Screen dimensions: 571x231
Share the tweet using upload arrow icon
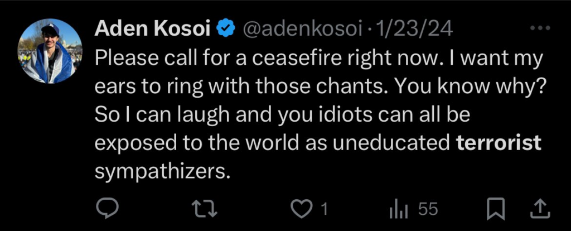click(x=539, y=209)
